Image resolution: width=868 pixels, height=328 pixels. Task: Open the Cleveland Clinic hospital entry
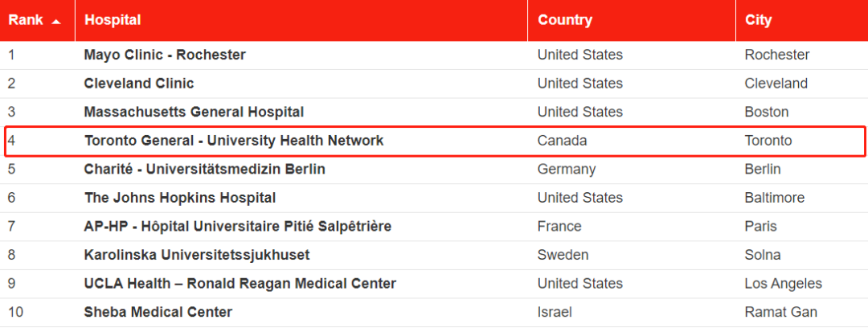139,84
